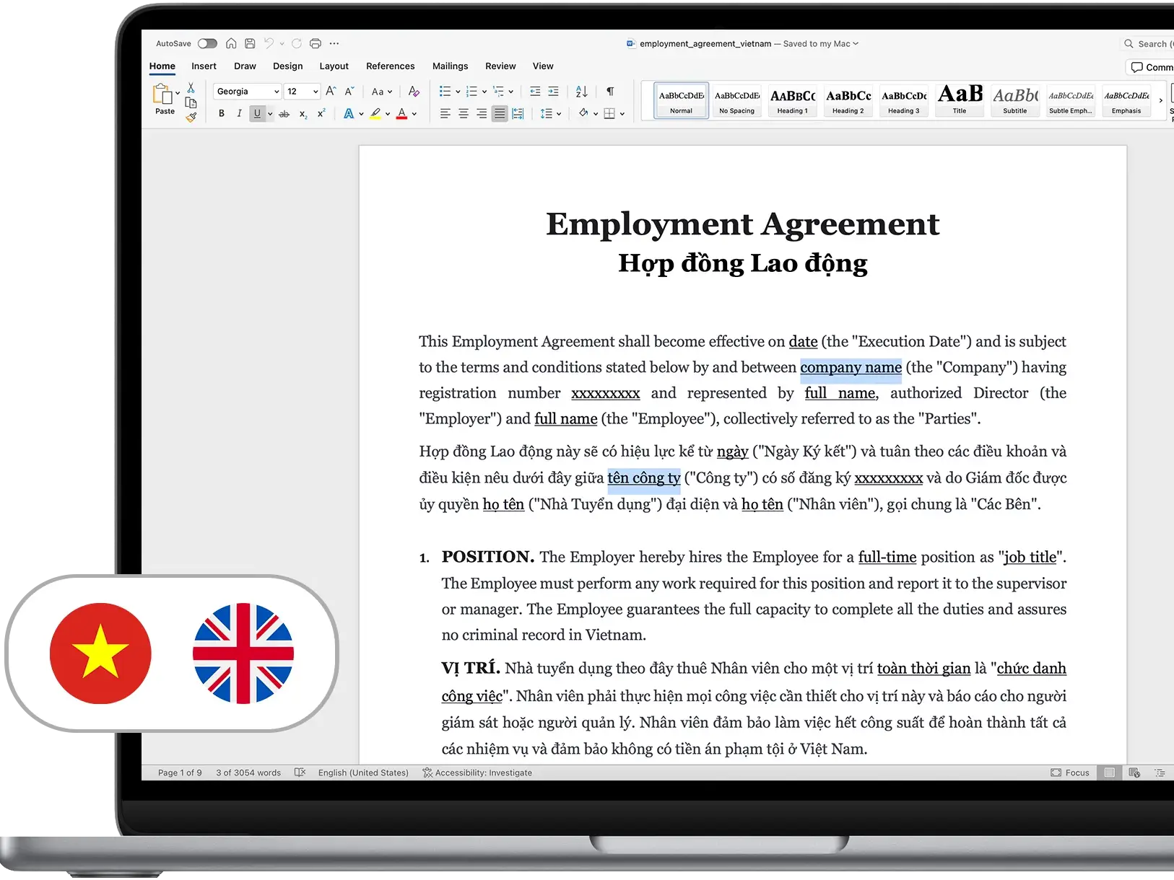Viewport: 1174px width, 880px height.
Task: Click the Align Right icon
Action: [x=482, y=114]
